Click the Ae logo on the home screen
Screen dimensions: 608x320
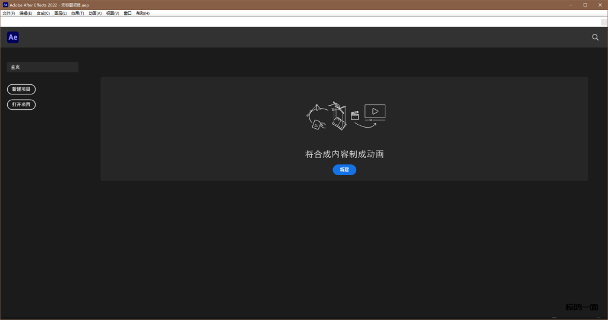pos(13,37)
